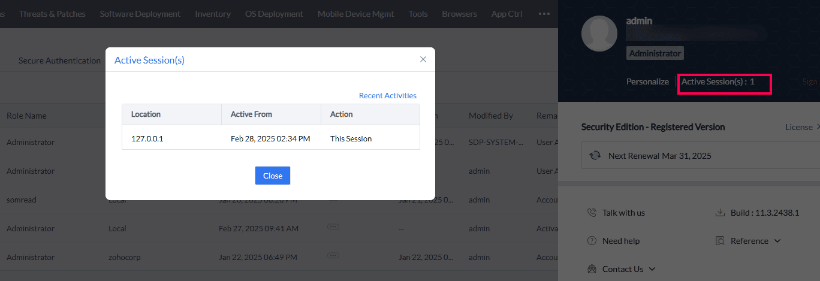Image resolution: width=820 pixels, height=281 pixels.
Task: Click This Session action cell
Action: click(x=351, y=138)
